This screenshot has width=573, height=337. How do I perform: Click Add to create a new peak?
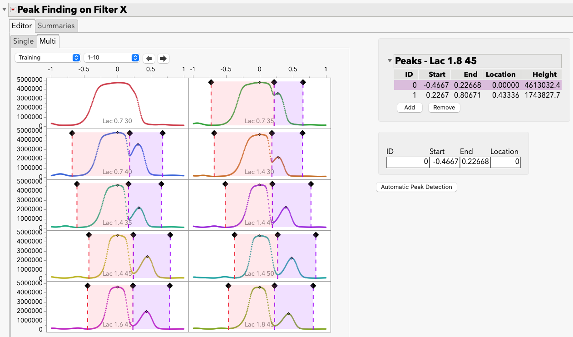(x=409, y=107)
